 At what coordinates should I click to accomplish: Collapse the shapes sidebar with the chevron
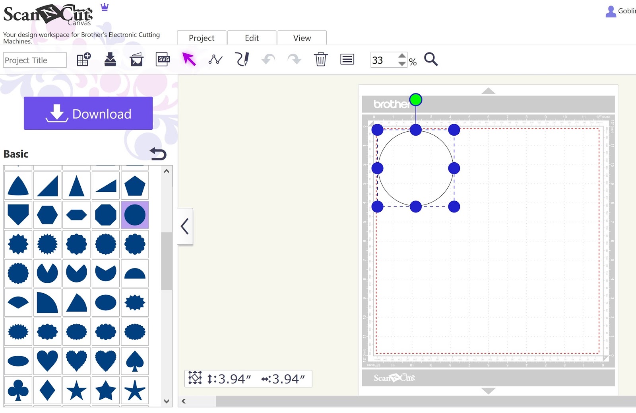184,226
